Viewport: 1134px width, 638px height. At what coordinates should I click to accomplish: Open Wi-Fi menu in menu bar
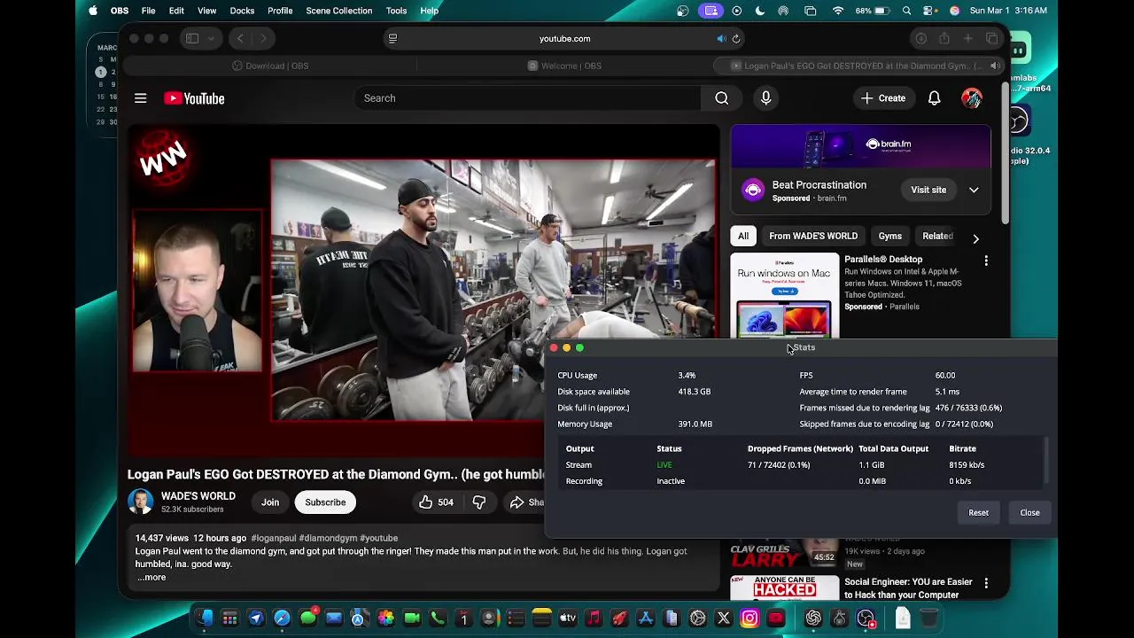tap(837, 11)
